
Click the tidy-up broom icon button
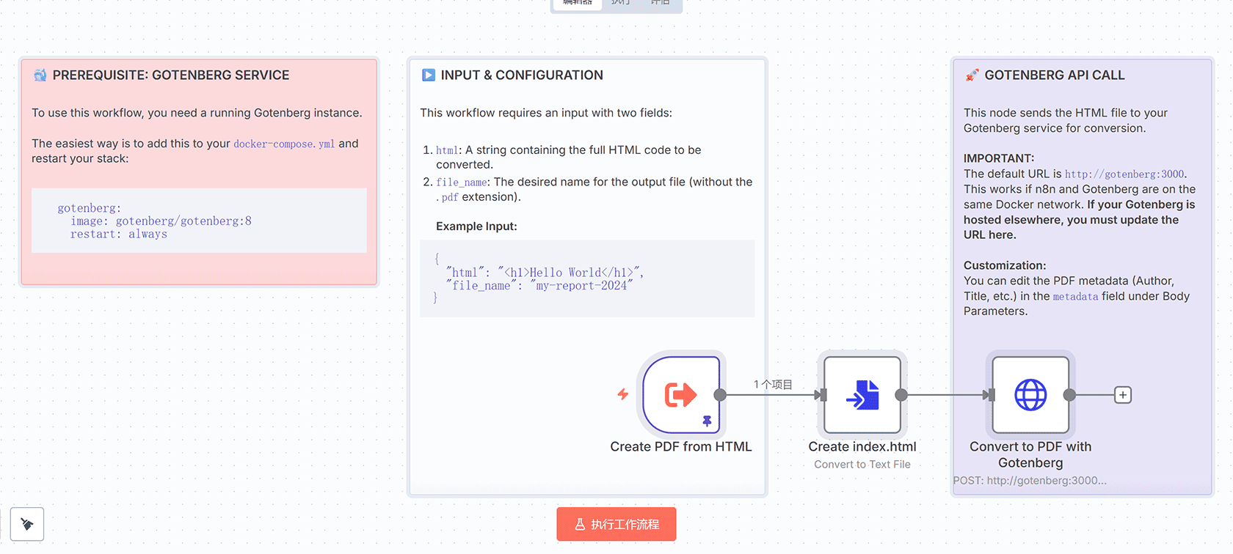pos(27,524)
